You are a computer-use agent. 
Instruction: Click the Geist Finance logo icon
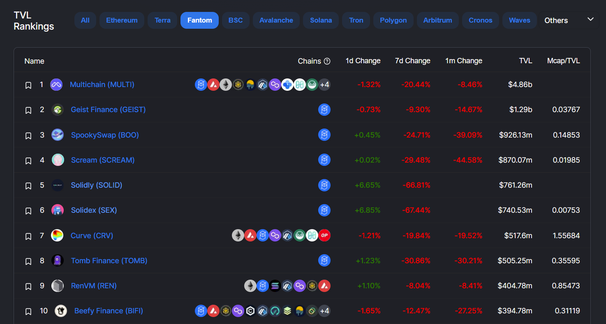click(x=58, y=110)
